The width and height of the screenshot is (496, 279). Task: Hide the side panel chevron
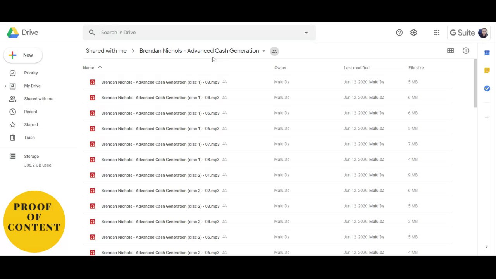pyautogui.click(x=486, y=247)
